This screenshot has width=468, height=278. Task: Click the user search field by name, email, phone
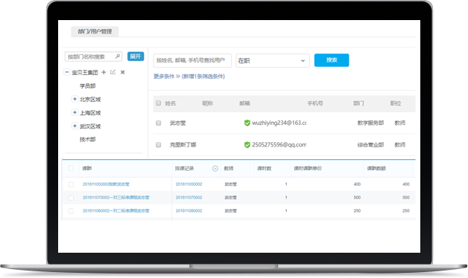[x=192, y=60]
